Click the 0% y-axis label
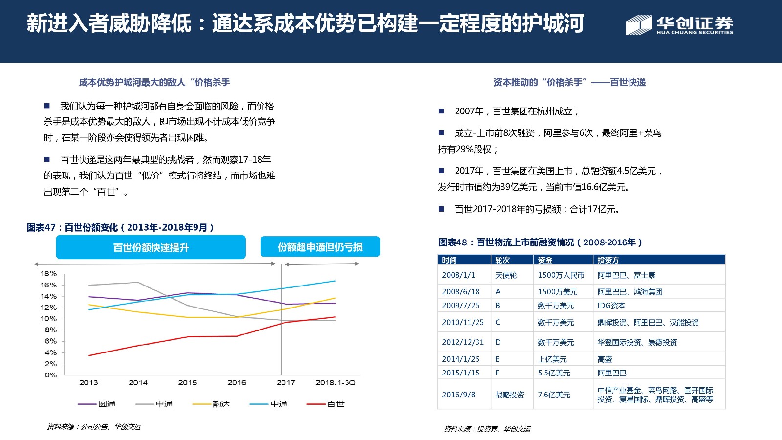The width and height of the screenshot is (782, 440). (51, 375)
